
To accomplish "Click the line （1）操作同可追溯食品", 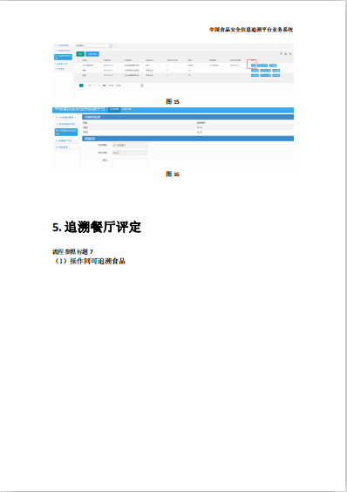I will 90,261.
